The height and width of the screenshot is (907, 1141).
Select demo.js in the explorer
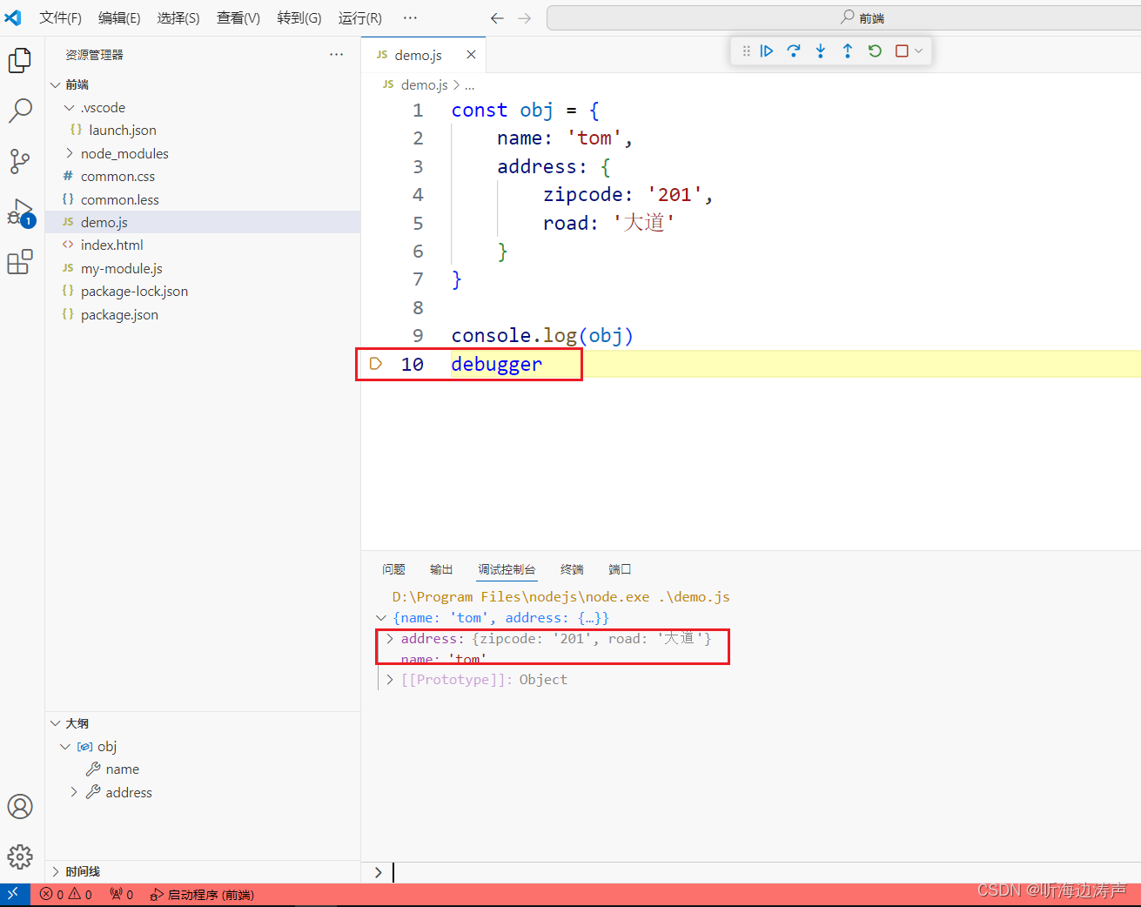[203, 222]
